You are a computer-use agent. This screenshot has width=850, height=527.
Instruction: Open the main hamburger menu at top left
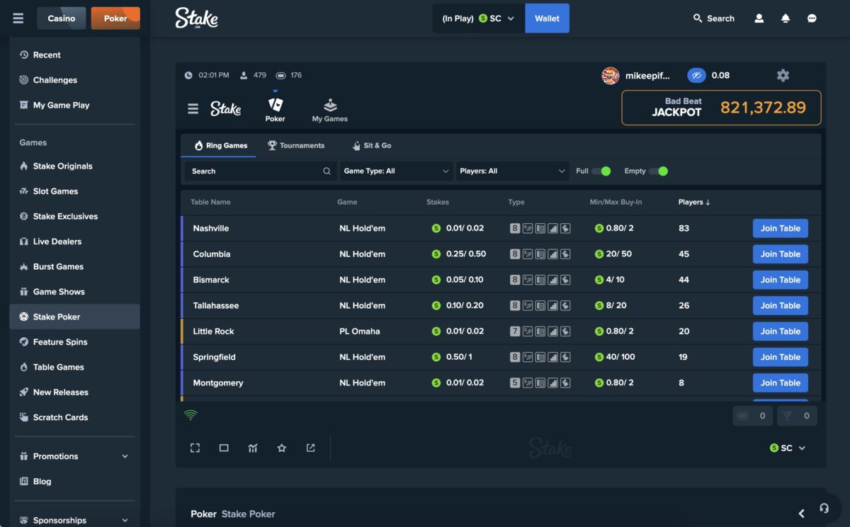coord(18,18)
